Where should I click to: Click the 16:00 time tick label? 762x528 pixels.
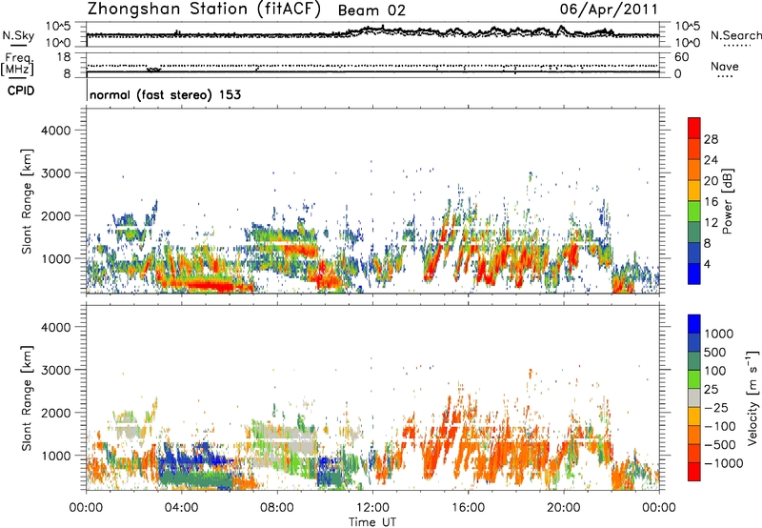coord(468,508)
